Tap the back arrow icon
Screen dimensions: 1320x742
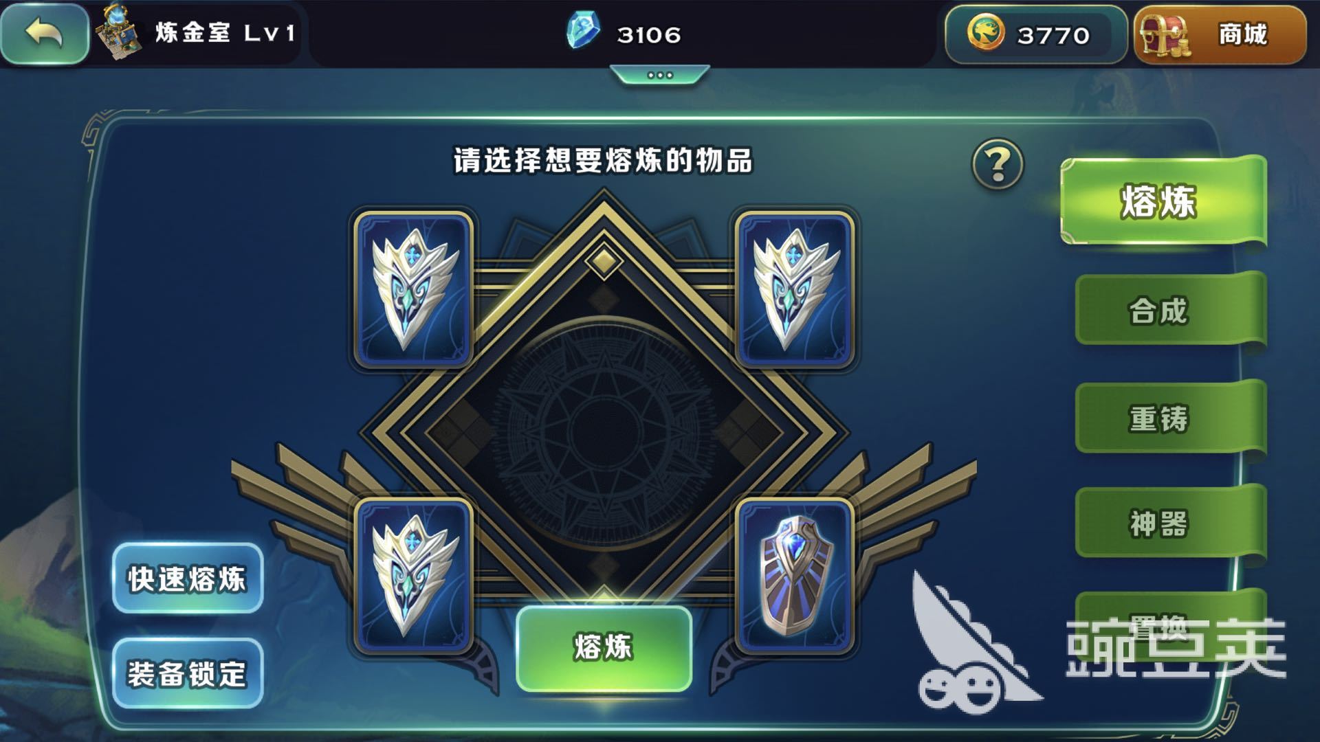tap(45, 33)
